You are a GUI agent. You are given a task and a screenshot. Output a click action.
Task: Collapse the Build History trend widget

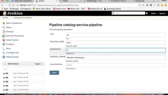point(41,64)
